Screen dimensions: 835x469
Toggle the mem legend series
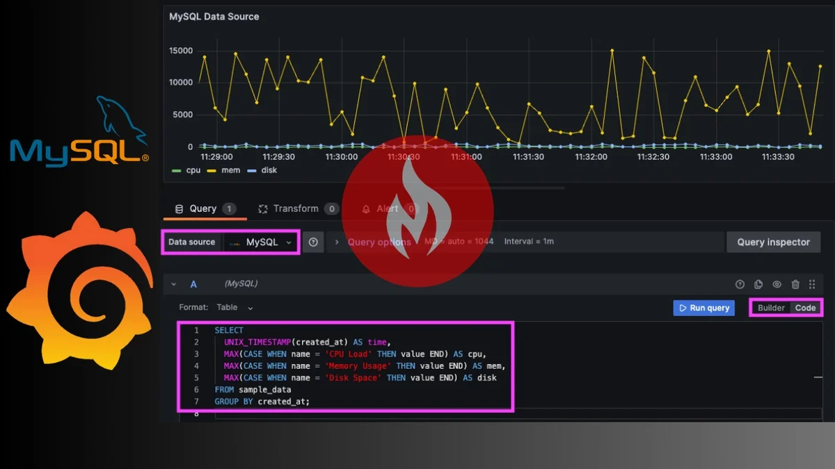pos(224,170)
